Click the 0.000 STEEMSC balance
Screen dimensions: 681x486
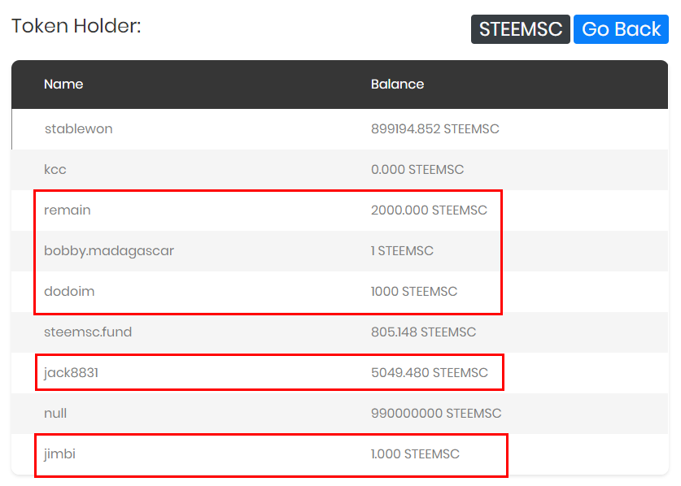pyautogui.click(x=417, y=169)
